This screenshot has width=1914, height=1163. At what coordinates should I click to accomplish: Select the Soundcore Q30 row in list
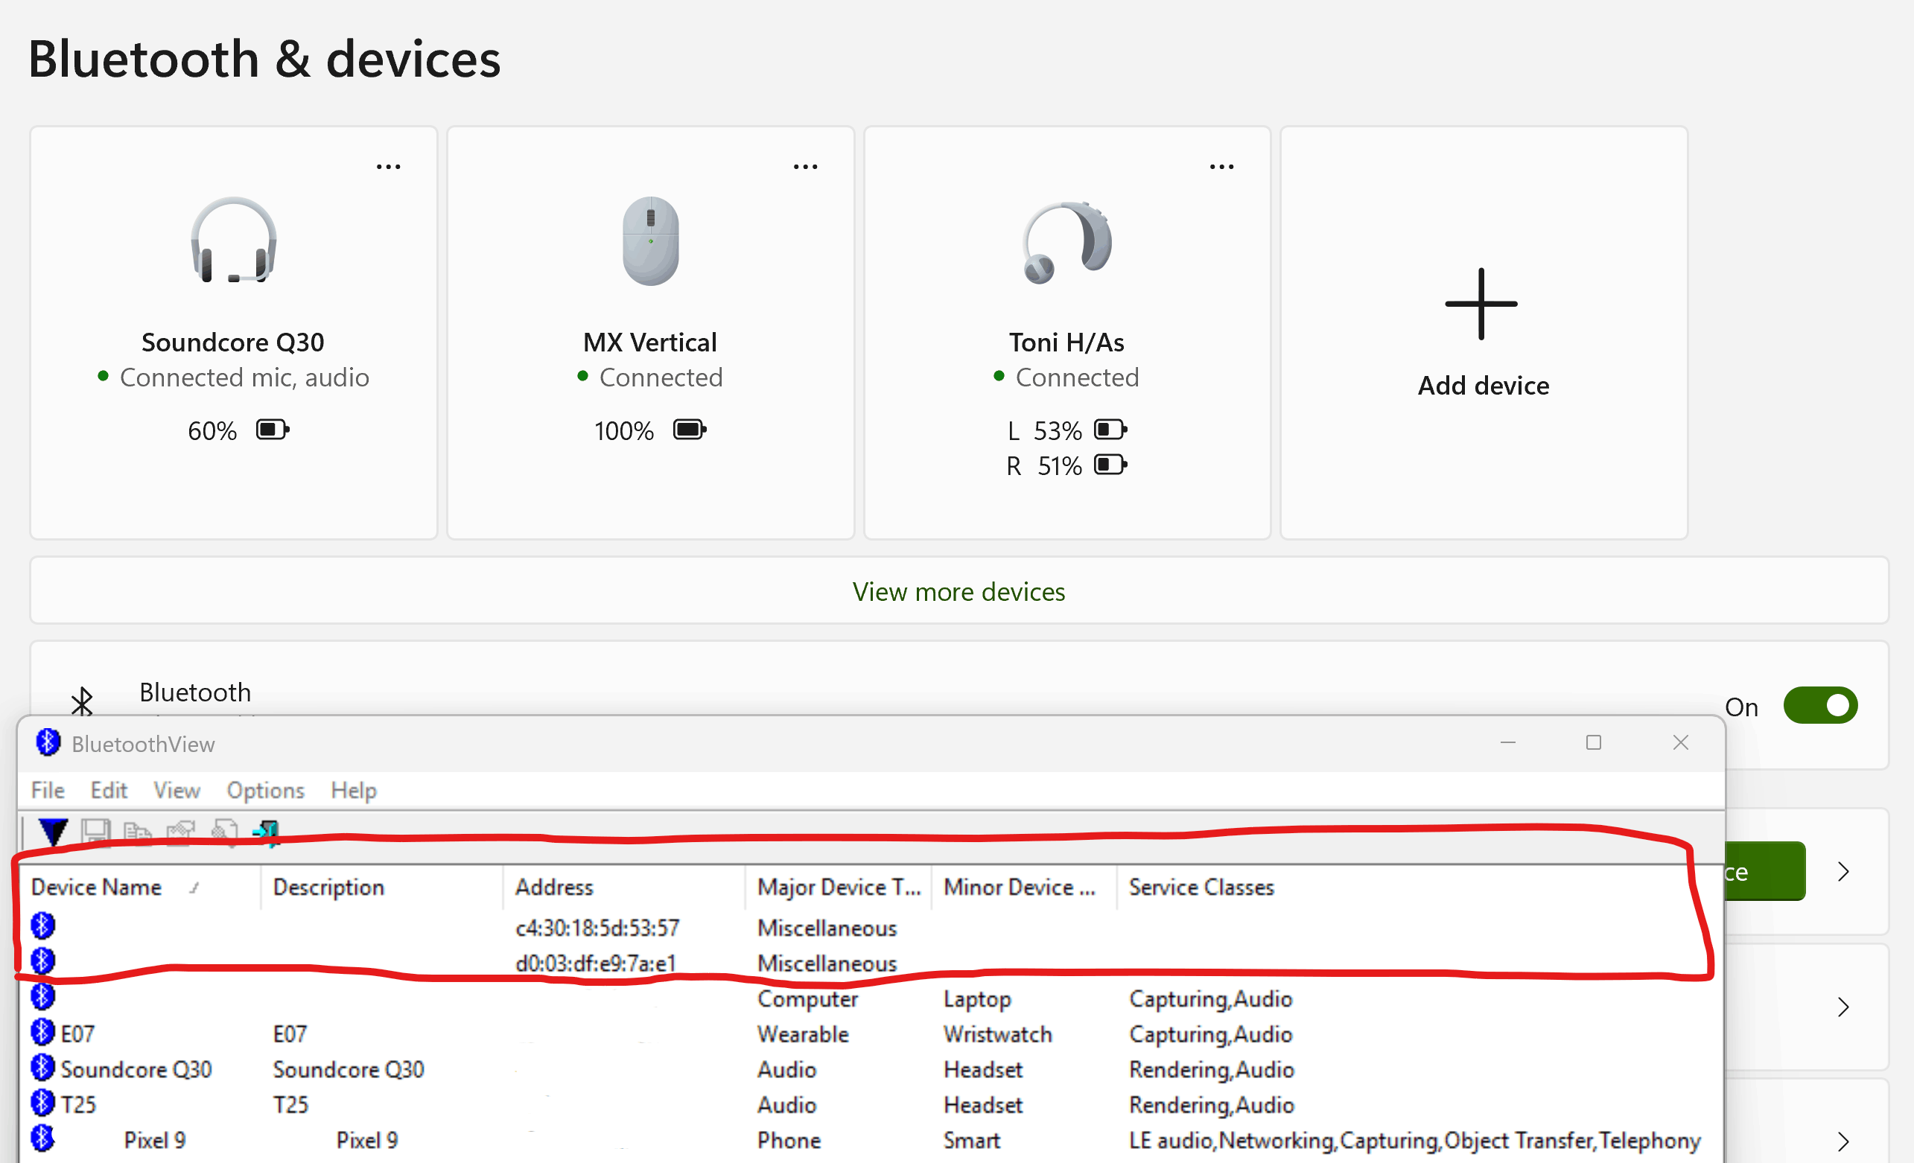pos(136,1070)
